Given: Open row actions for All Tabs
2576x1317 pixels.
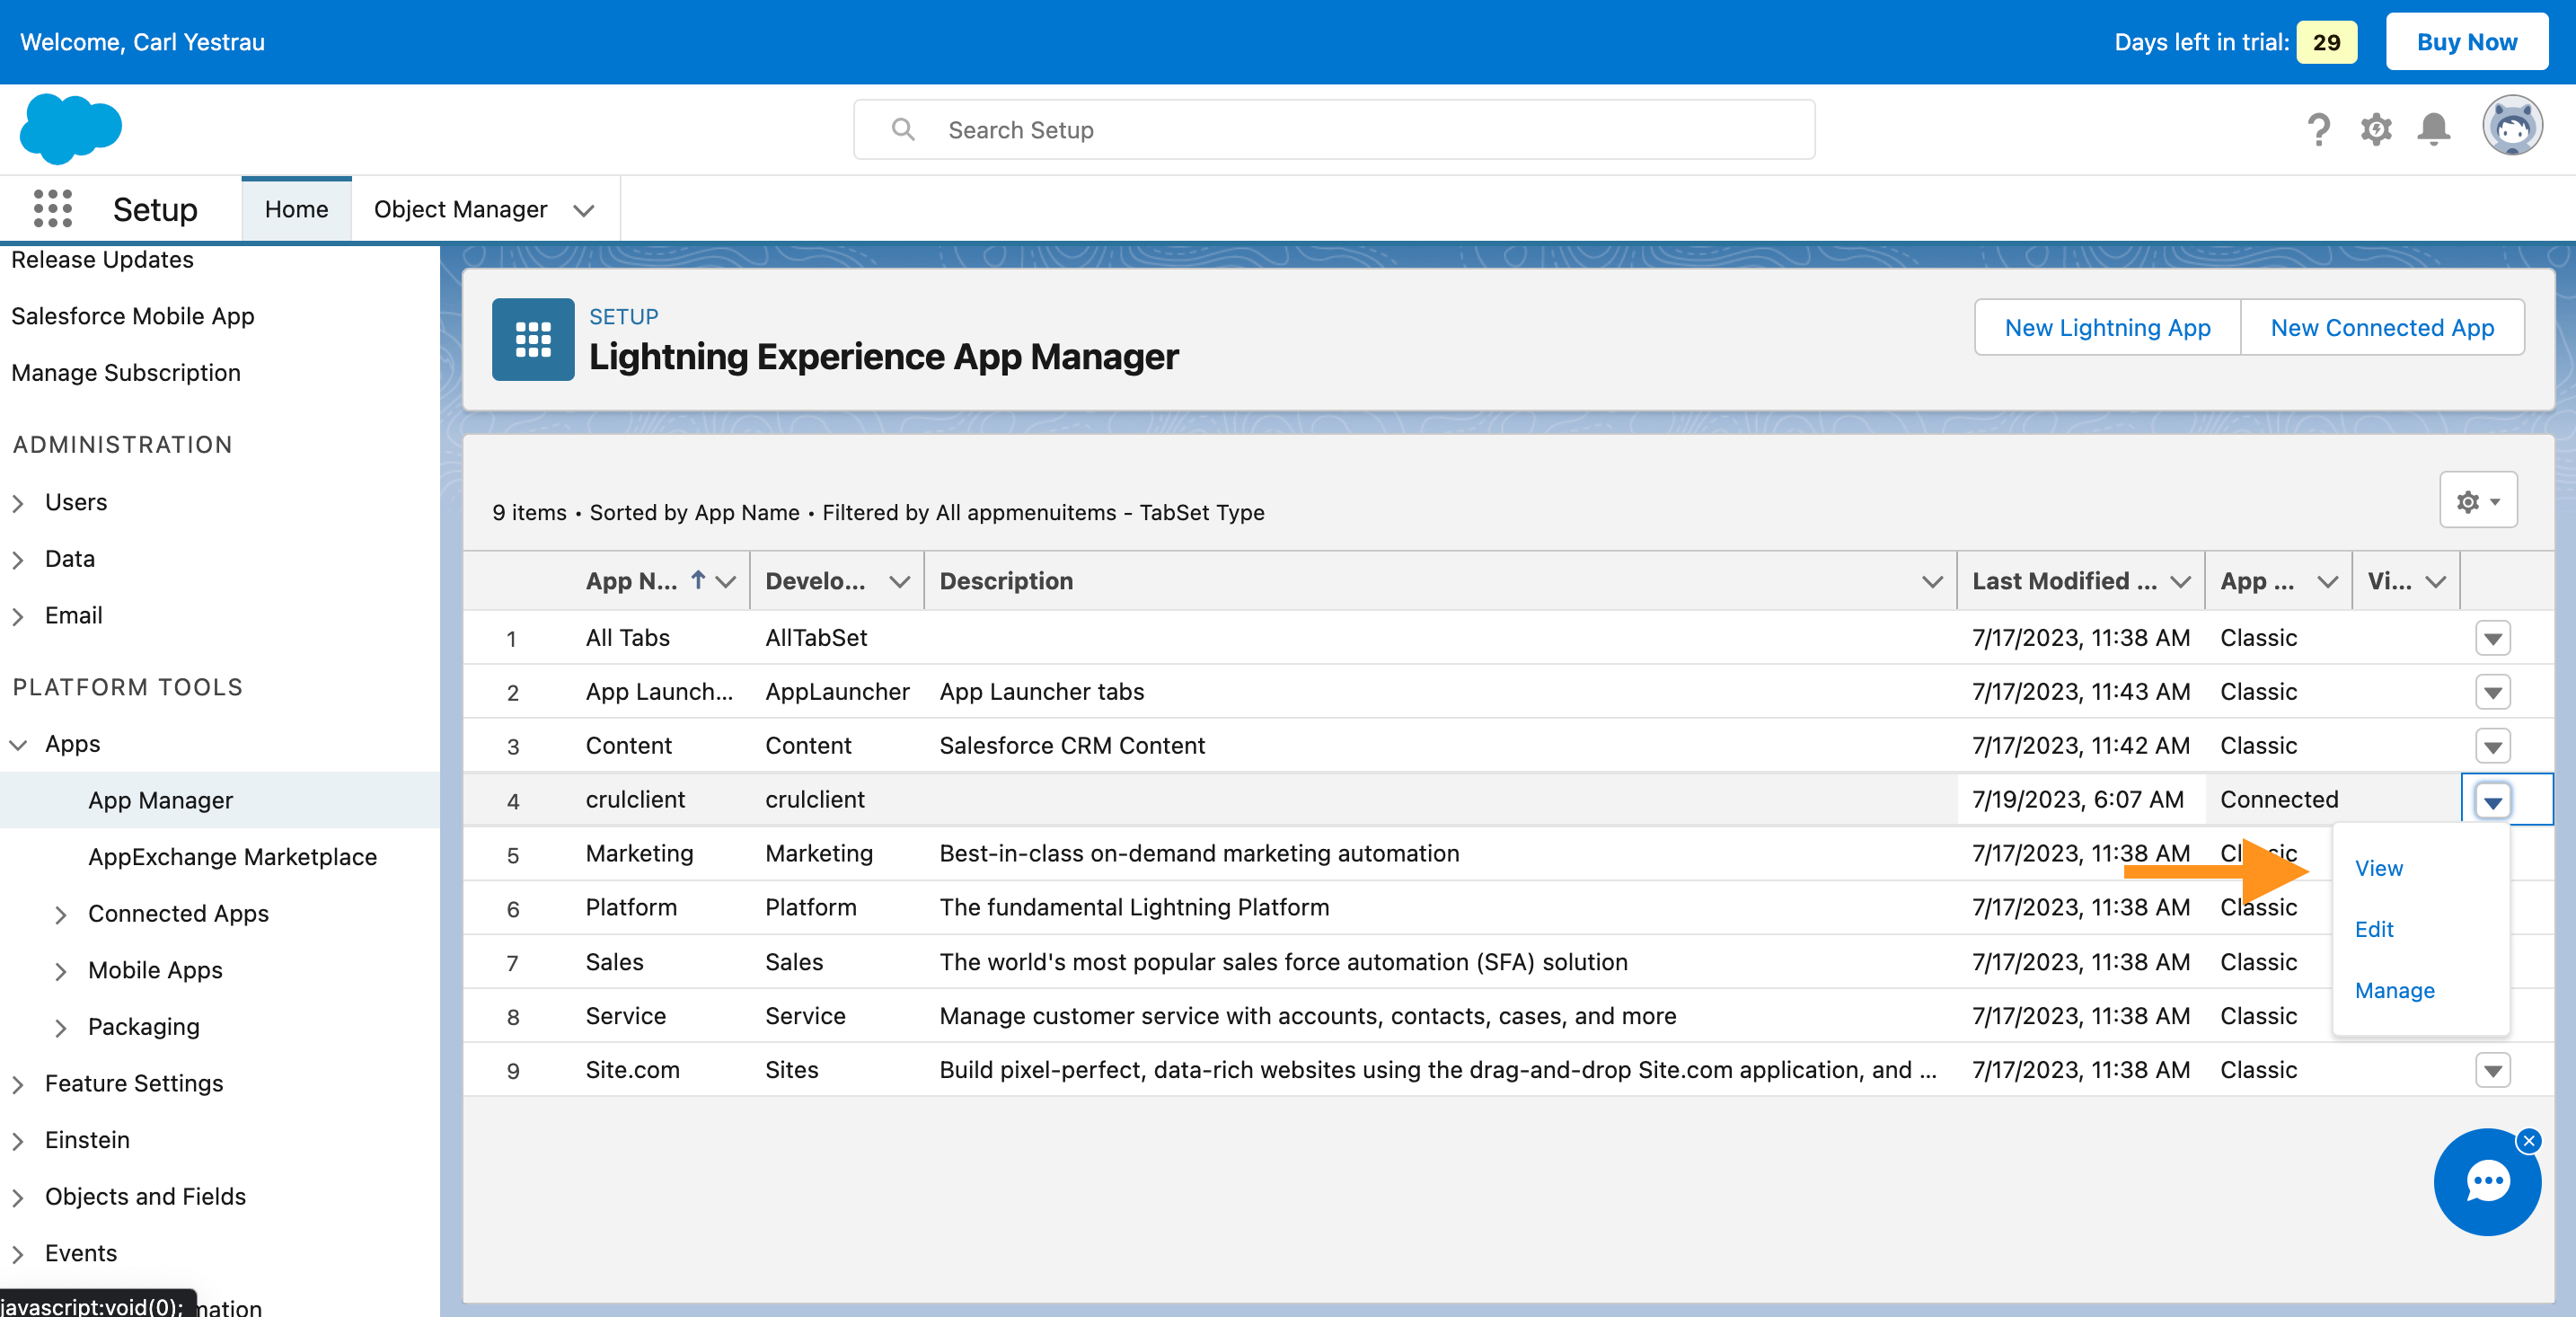Looking at the screenshot, I should [x=2493, y=638].
